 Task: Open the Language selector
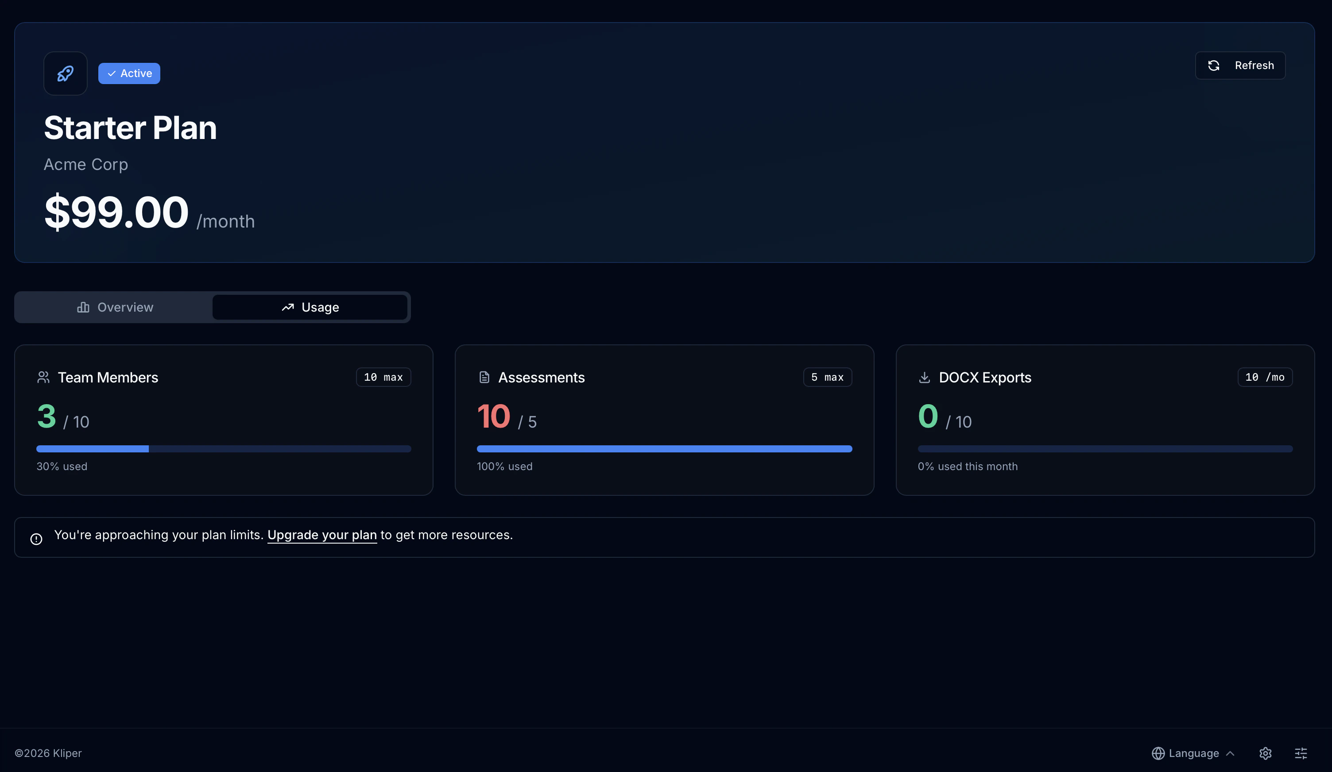[1192, 753]
